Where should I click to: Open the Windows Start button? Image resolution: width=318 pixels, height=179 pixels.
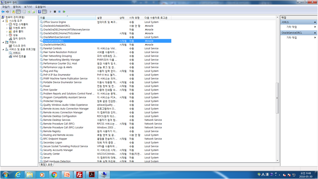tap(5, 175)
